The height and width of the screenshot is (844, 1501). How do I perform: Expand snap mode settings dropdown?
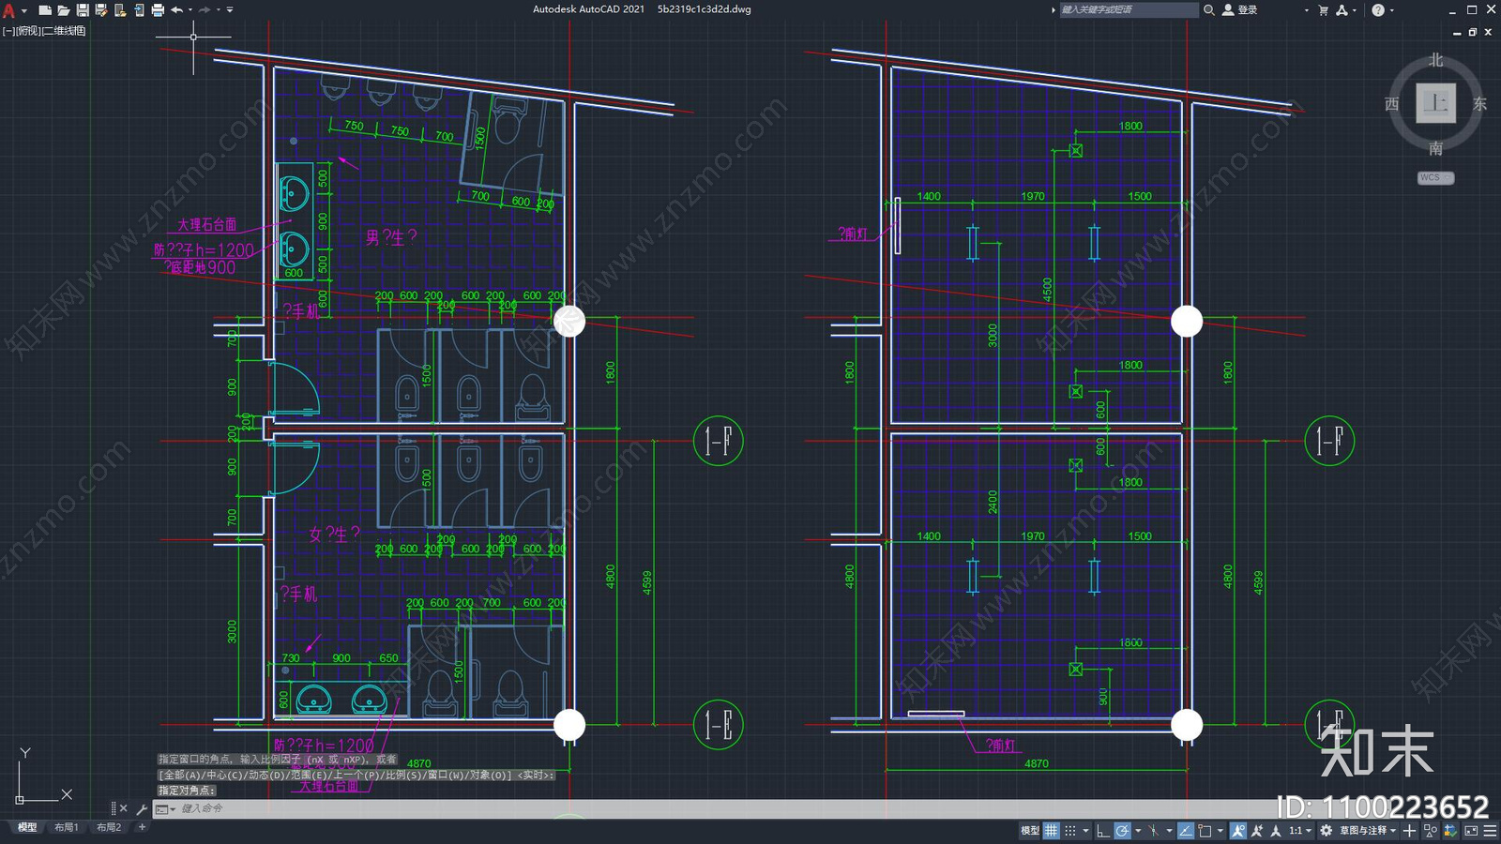[1085, 831]
